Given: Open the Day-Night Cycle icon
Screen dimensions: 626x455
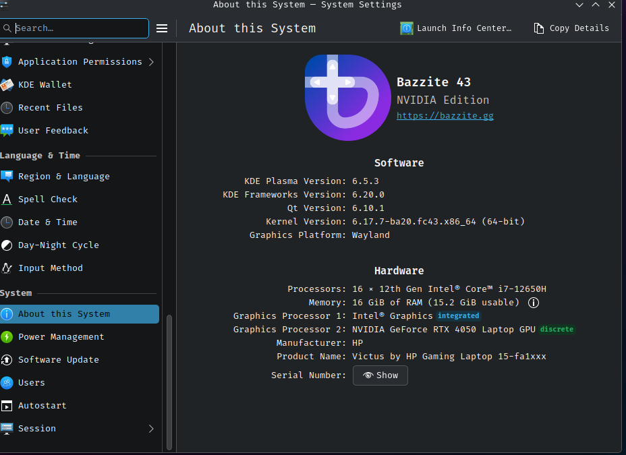Looking at the screenshot, I should (7, 245).
